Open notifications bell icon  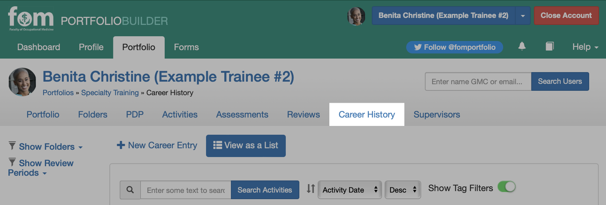(522, 46)
